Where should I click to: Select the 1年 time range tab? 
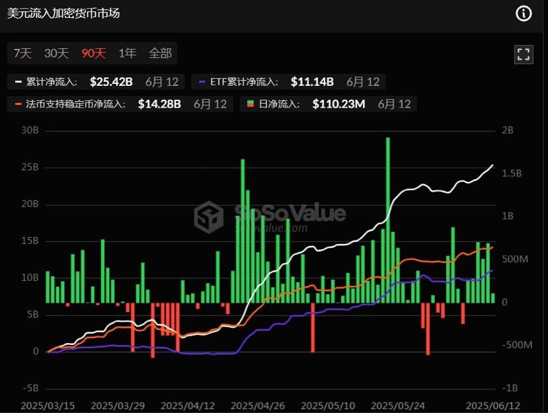127,54
